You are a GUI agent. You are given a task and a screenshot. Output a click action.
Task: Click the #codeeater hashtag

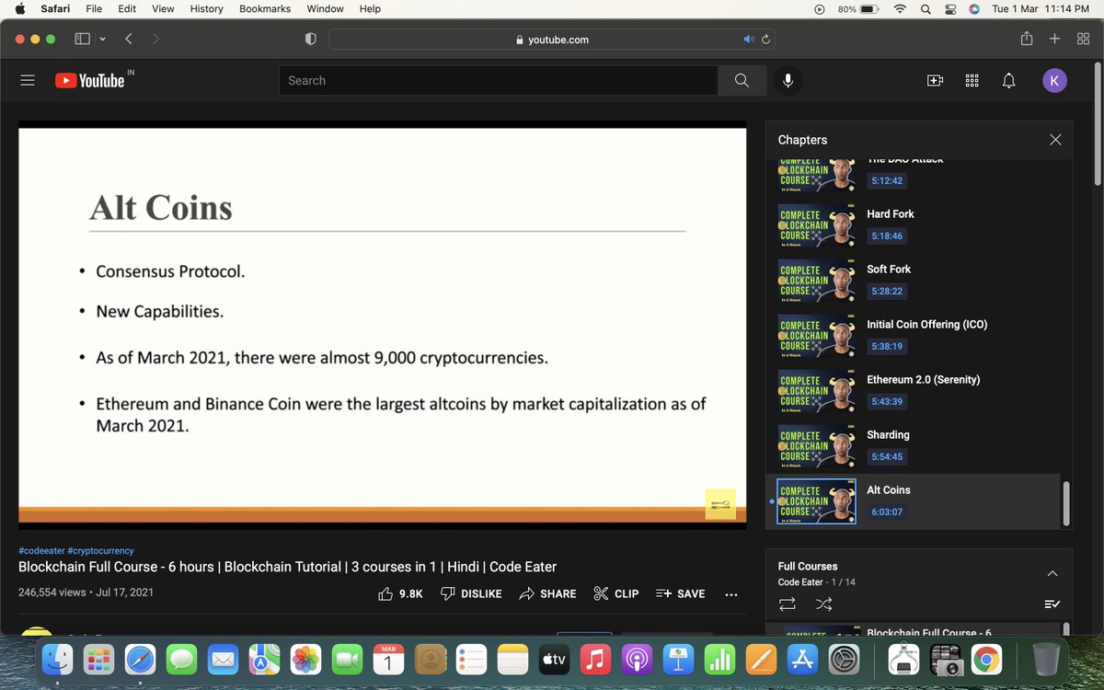(41, 550)
